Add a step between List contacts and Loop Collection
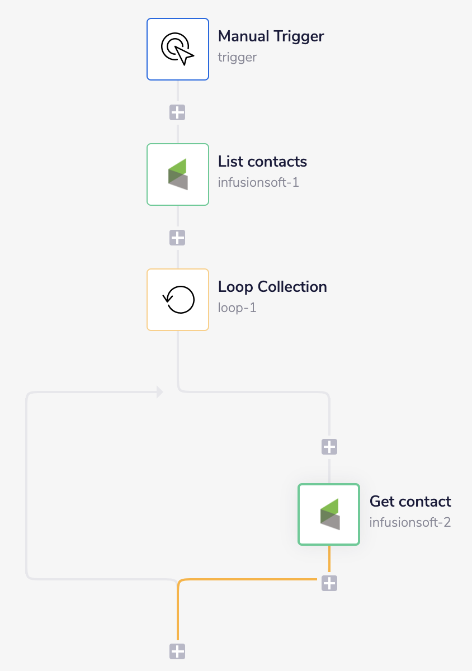Viewport: 472px width, 671px height. tap(177, 238)
